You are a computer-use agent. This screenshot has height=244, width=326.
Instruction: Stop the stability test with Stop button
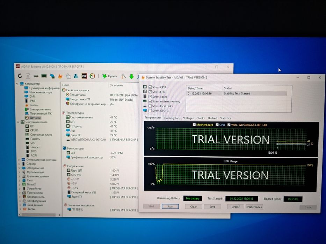tap(170, 206)
